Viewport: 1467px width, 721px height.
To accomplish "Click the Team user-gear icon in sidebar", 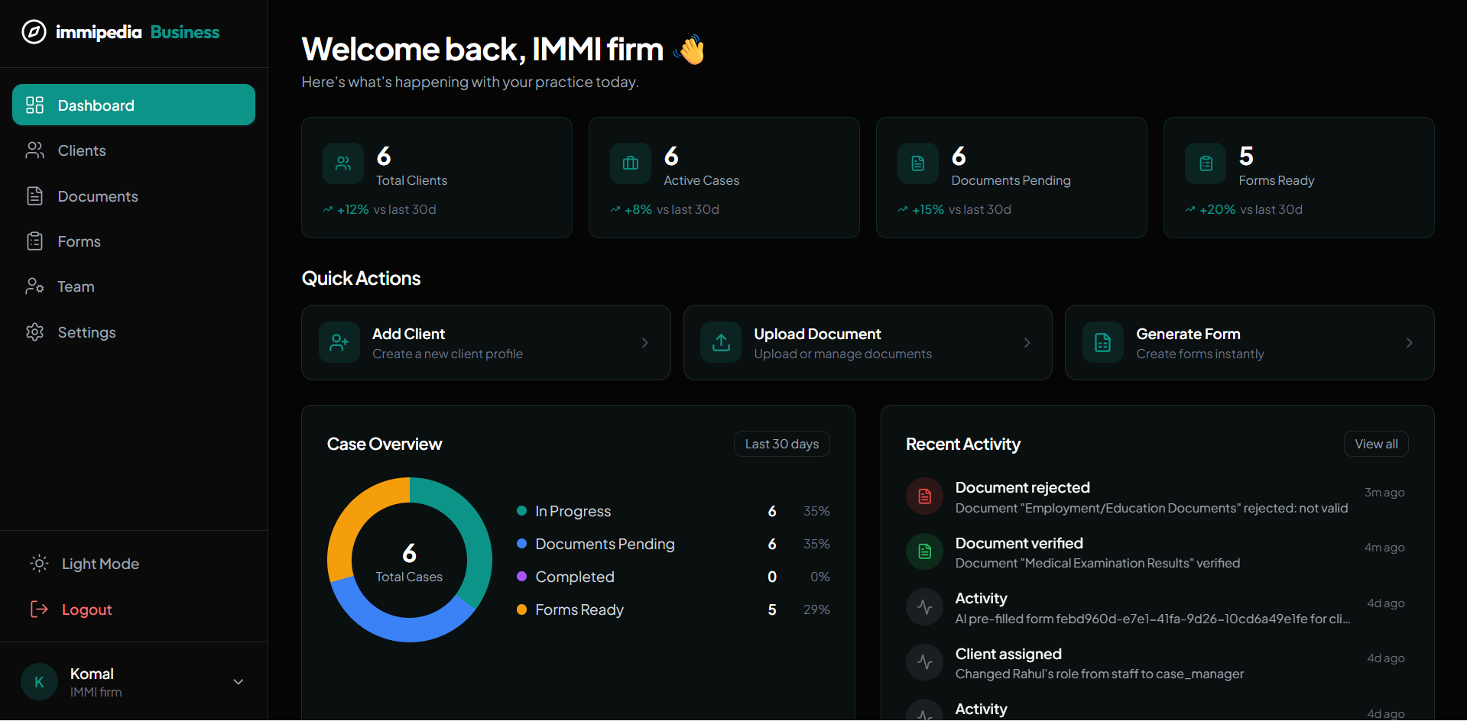I will point(34,286).
